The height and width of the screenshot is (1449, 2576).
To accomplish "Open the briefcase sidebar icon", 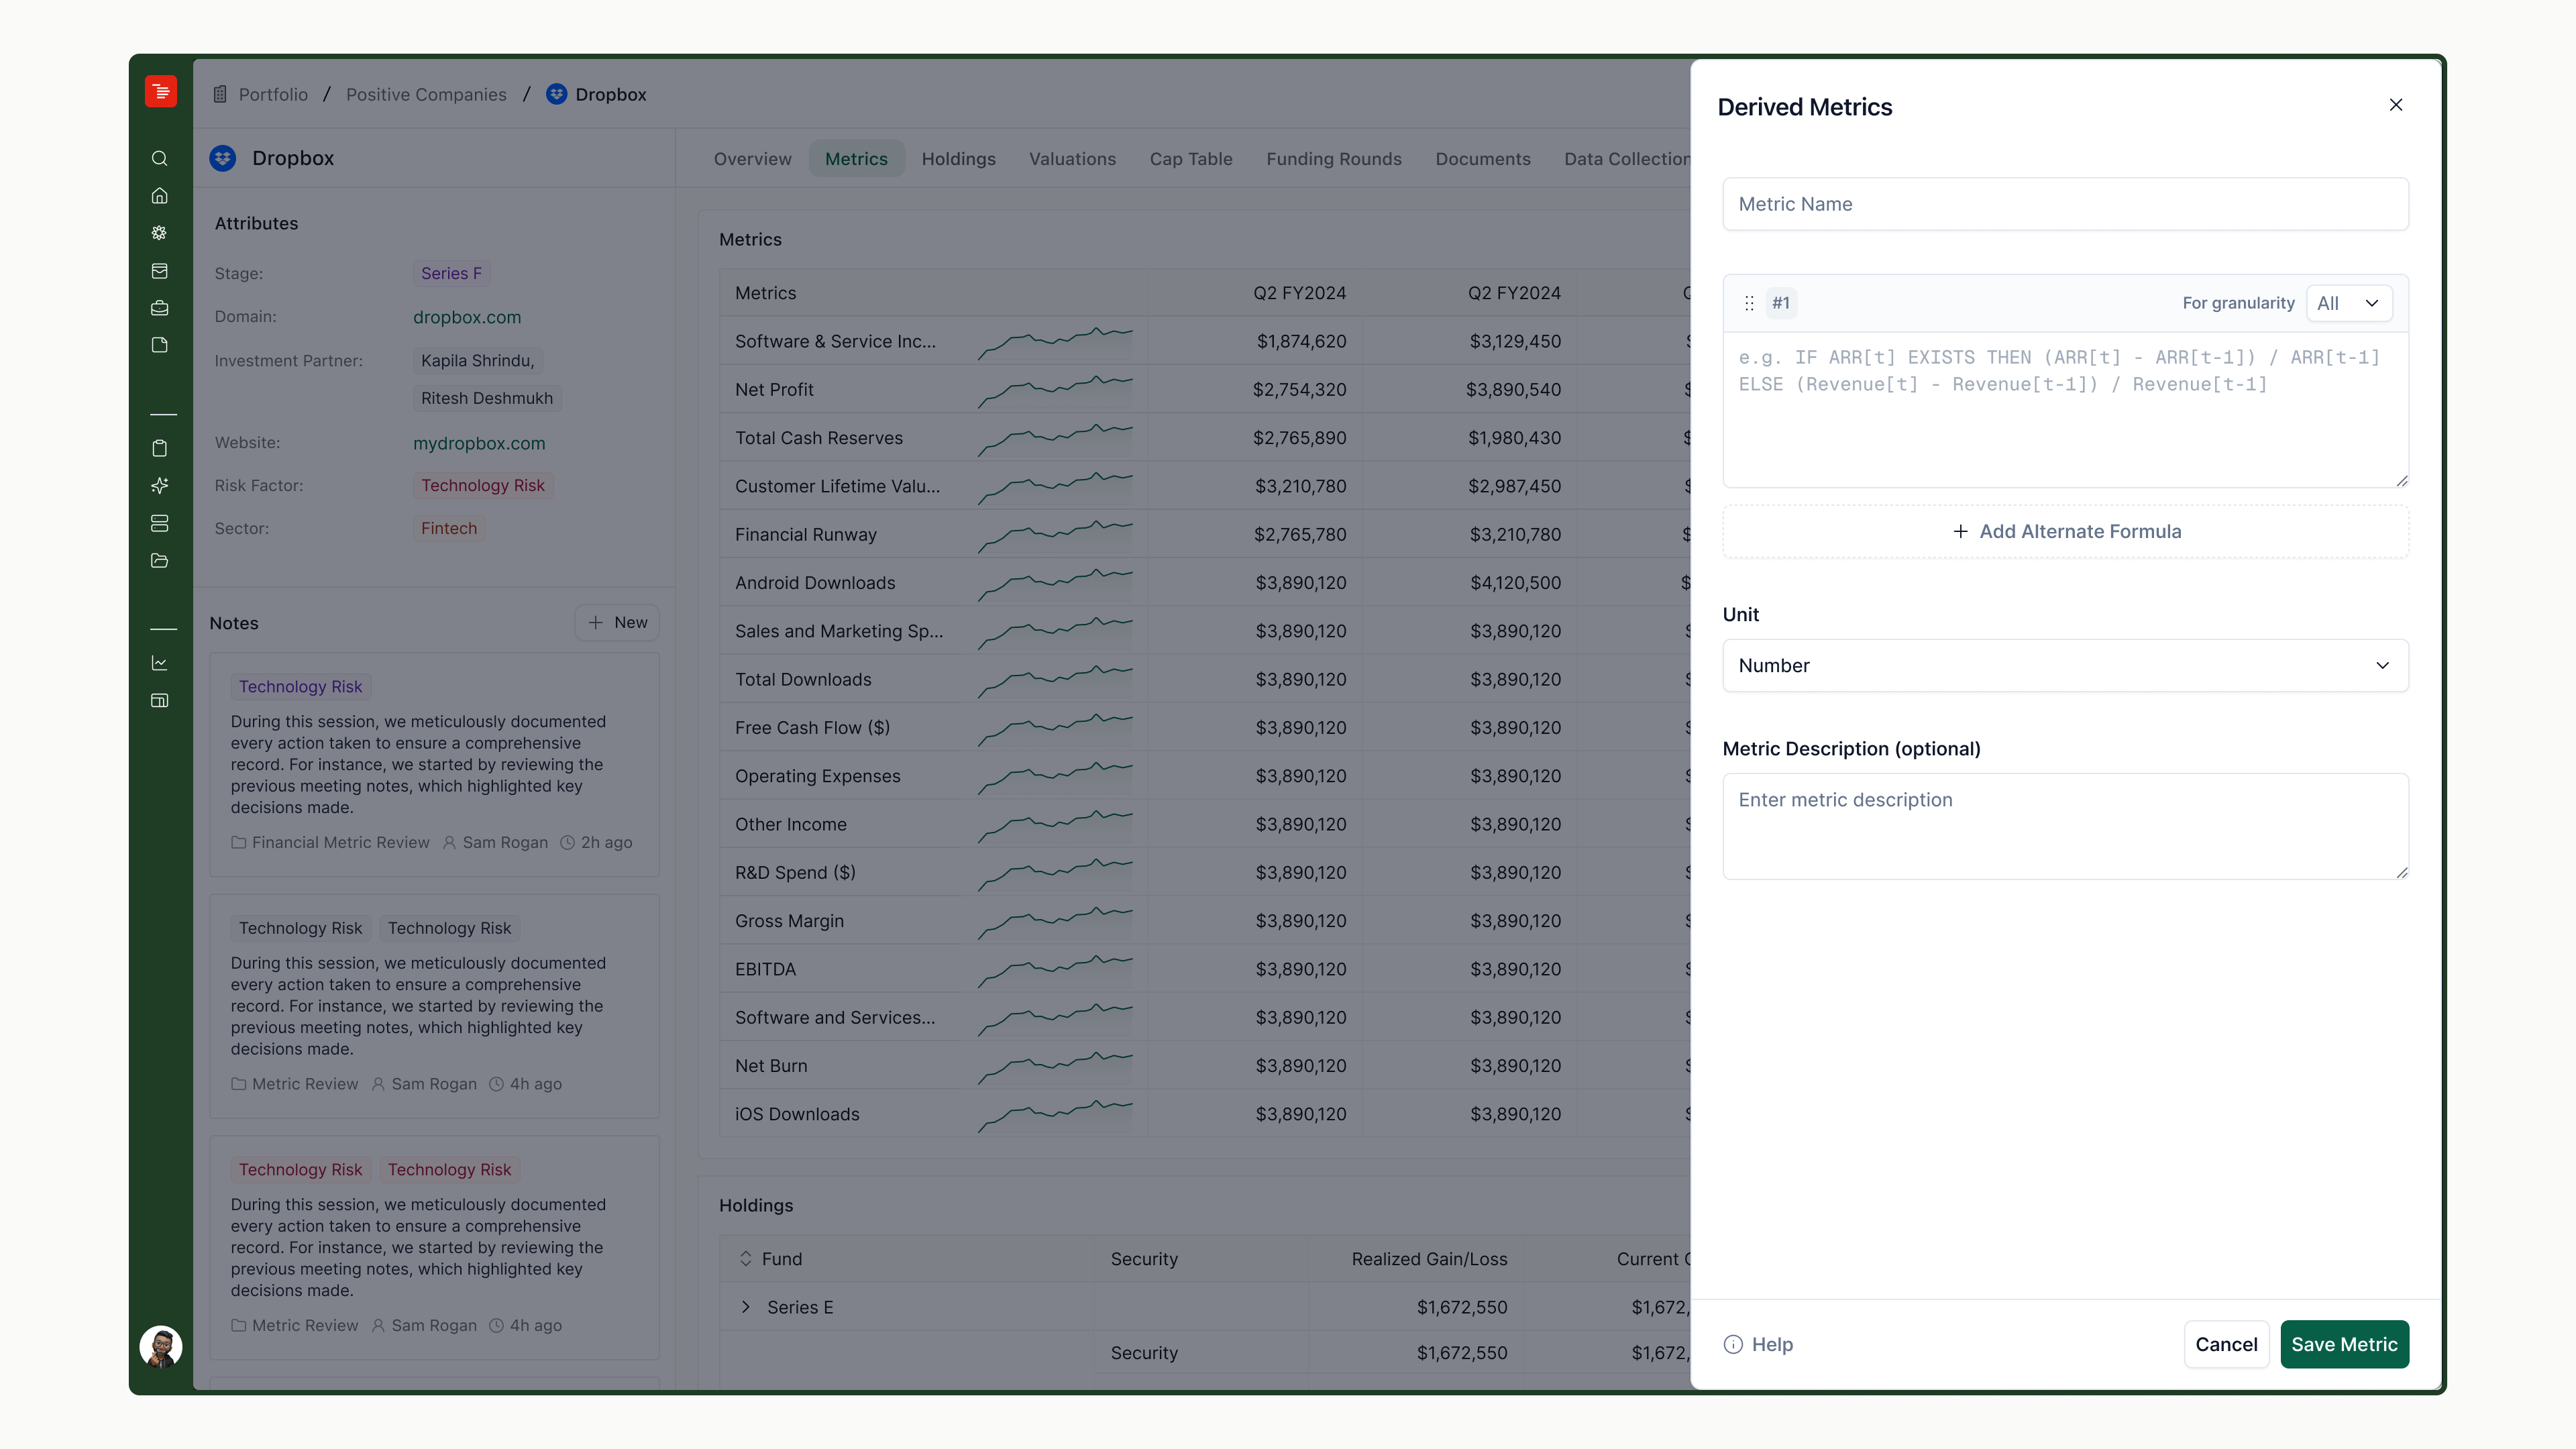I will pos(159,308).
